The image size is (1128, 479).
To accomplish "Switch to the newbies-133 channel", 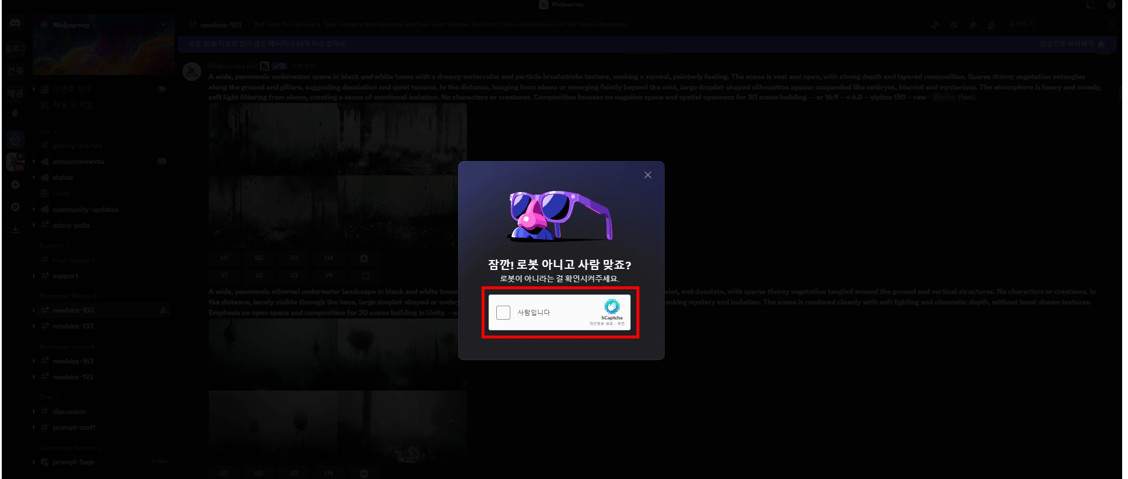I will coord(103,326).
